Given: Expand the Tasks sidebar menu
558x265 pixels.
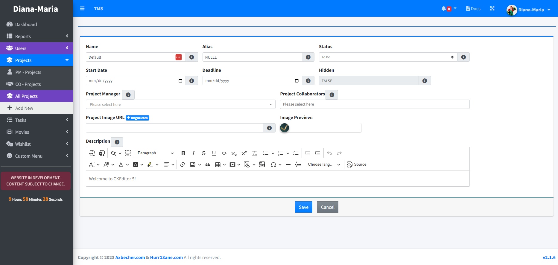Looking at the screenshot, I should [21, 120].
